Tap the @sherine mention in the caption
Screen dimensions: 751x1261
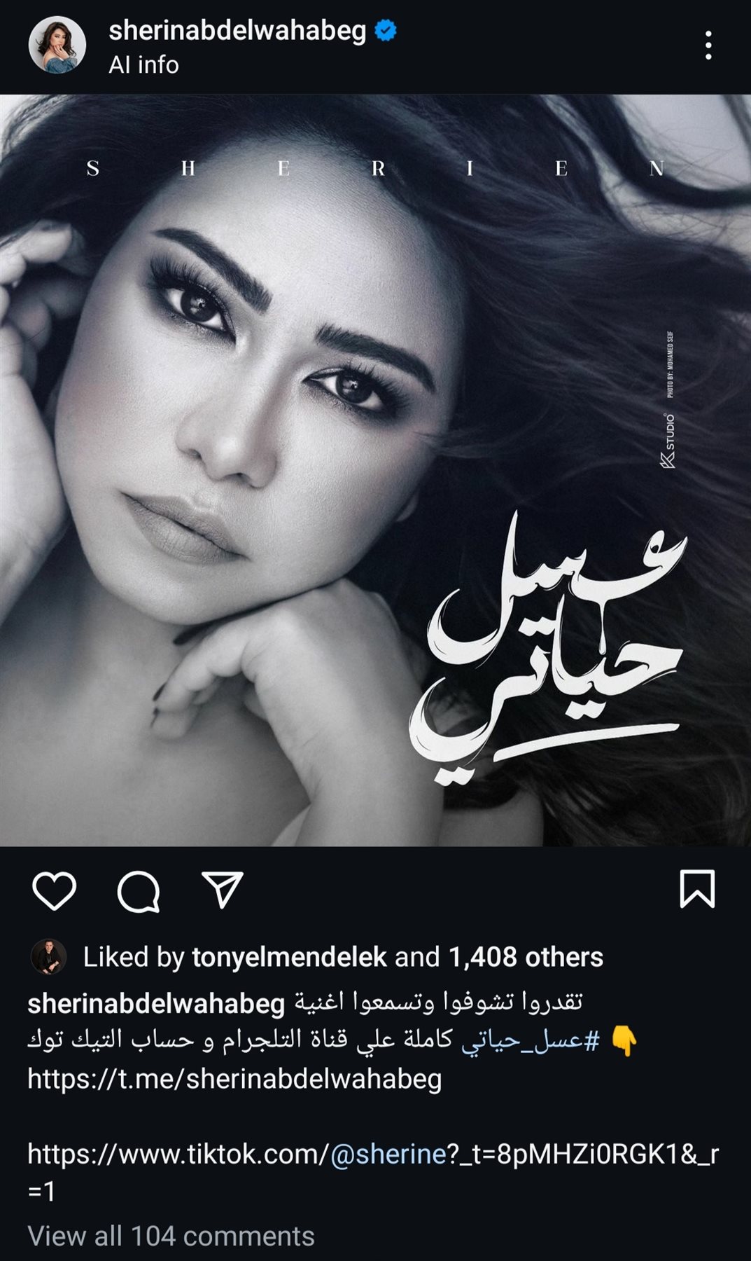point(387,1153)
